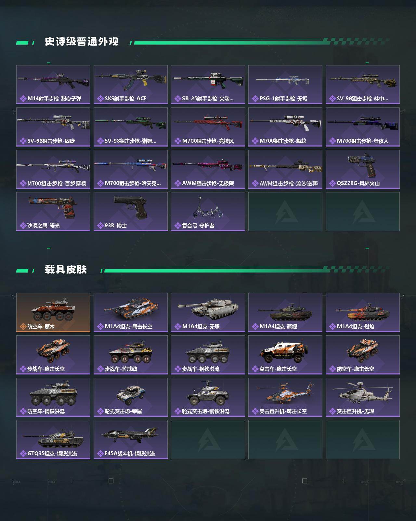The height and width of the screenshot is (521, 416).
Task: Select the 突击直升机-无瑕 helicopter skin
Action: tap(363, 397)
